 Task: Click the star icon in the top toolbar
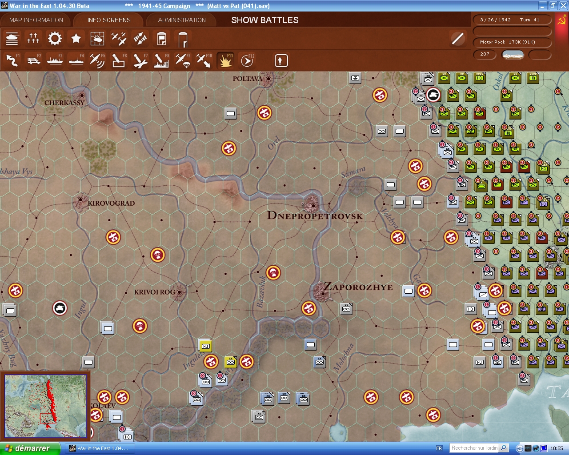(x=76, y=39)
